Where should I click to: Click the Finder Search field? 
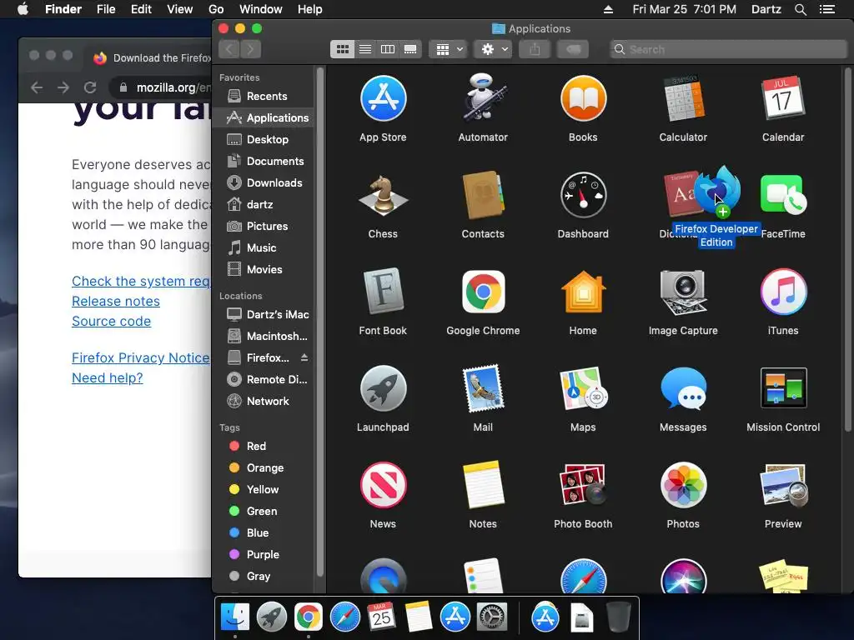click(727, 49)
